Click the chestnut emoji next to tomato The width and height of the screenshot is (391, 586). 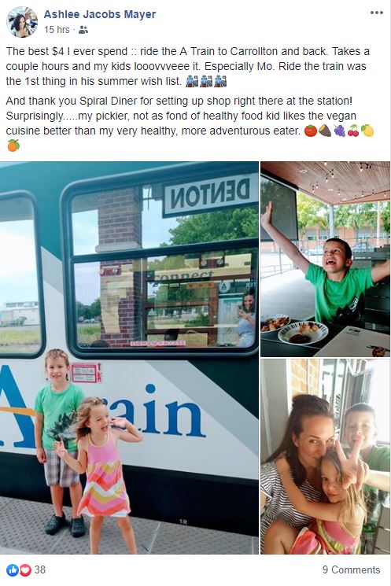click(325, 131)
